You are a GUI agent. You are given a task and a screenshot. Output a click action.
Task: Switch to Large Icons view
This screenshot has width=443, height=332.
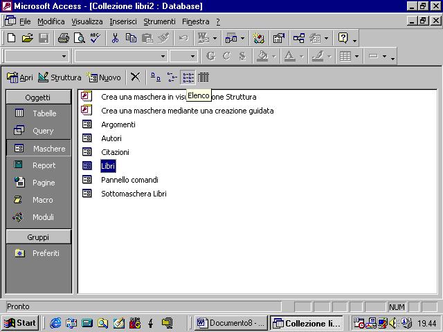[155, 77]
